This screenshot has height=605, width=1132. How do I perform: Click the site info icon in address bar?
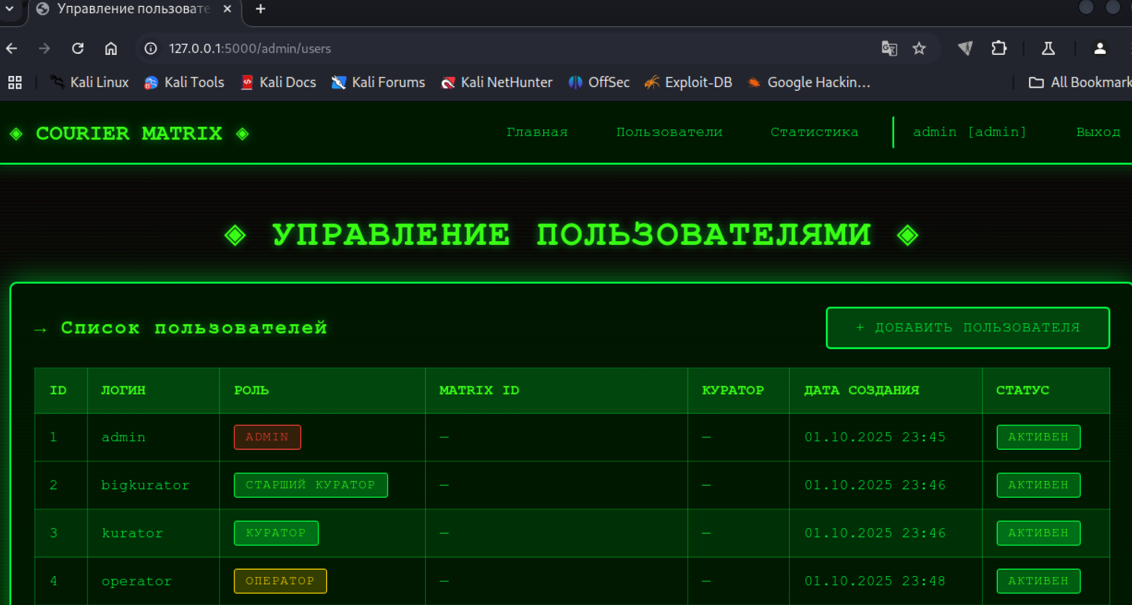(151, 49)
